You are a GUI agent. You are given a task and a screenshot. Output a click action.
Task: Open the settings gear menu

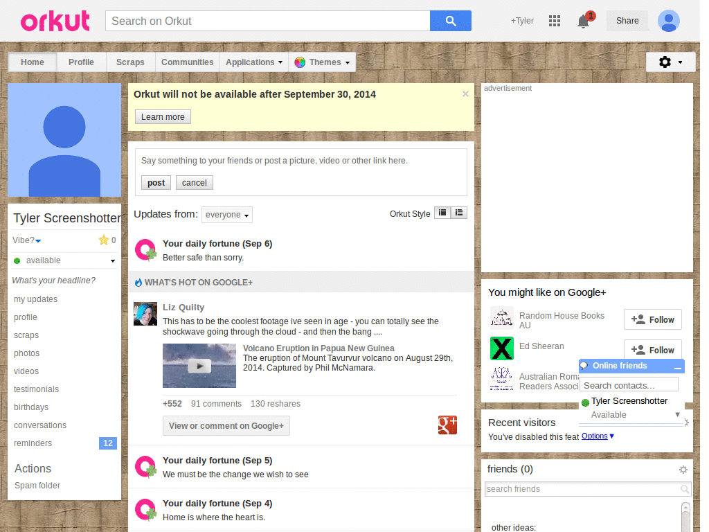click(x=670, y=62)
